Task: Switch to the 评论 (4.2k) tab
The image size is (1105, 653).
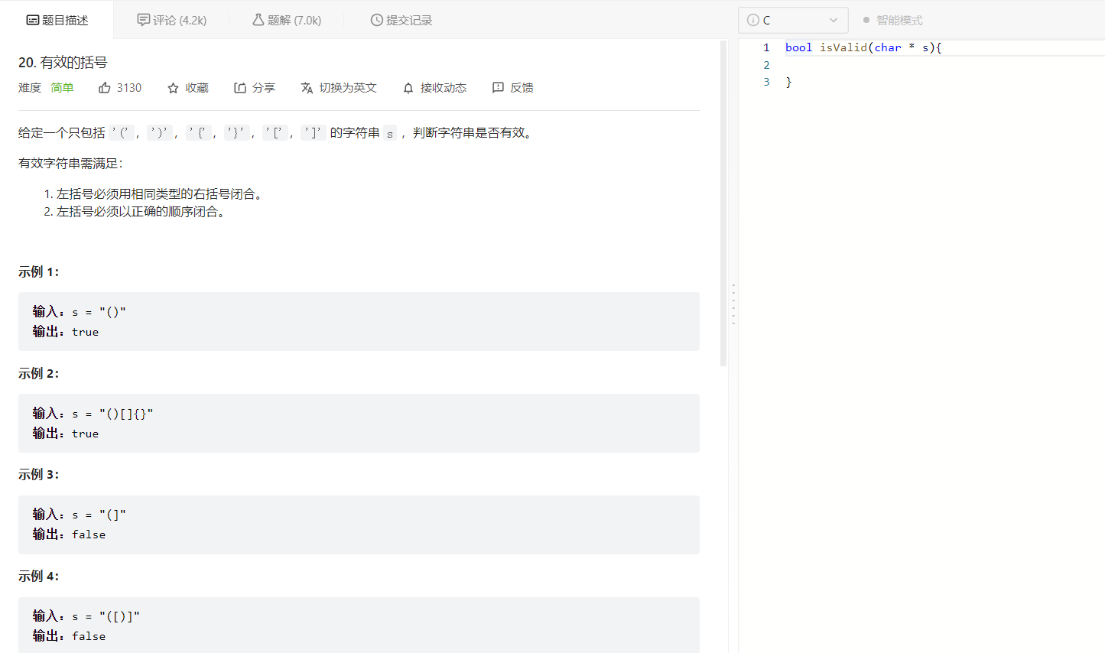Action: coord(172,20)
